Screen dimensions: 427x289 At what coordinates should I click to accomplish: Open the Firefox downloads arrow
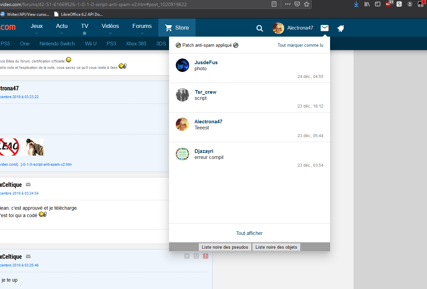click(x=356, y=4)
